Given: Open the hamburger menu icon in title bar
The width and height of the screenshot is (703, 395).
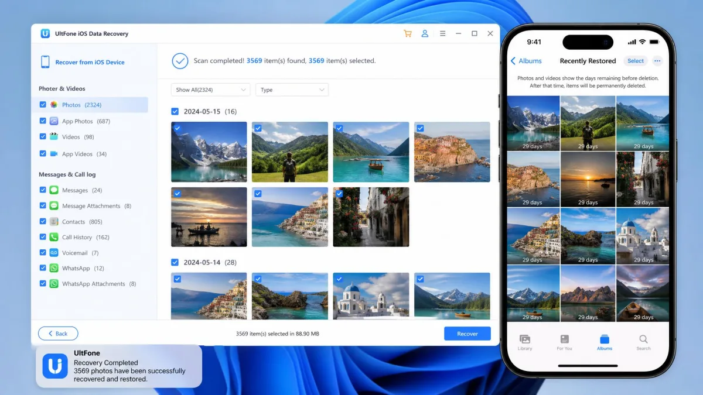Looking at the screenshot, I should click(443, 34).
